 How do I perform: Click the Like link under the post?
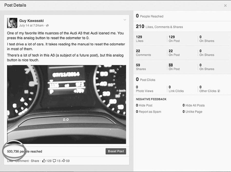click(x=10, y=161)
